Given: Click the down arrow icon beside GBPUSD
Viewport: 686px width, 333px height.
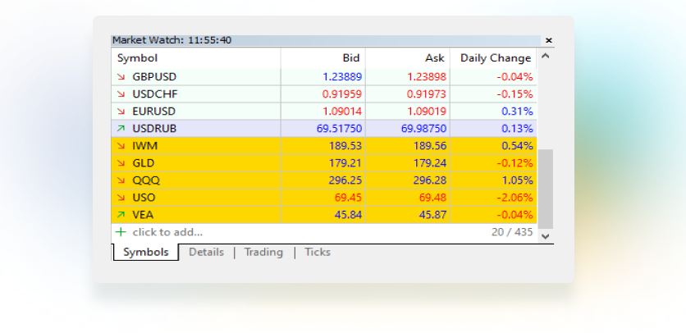Looking at the screenshot, I should coord(121,76).
